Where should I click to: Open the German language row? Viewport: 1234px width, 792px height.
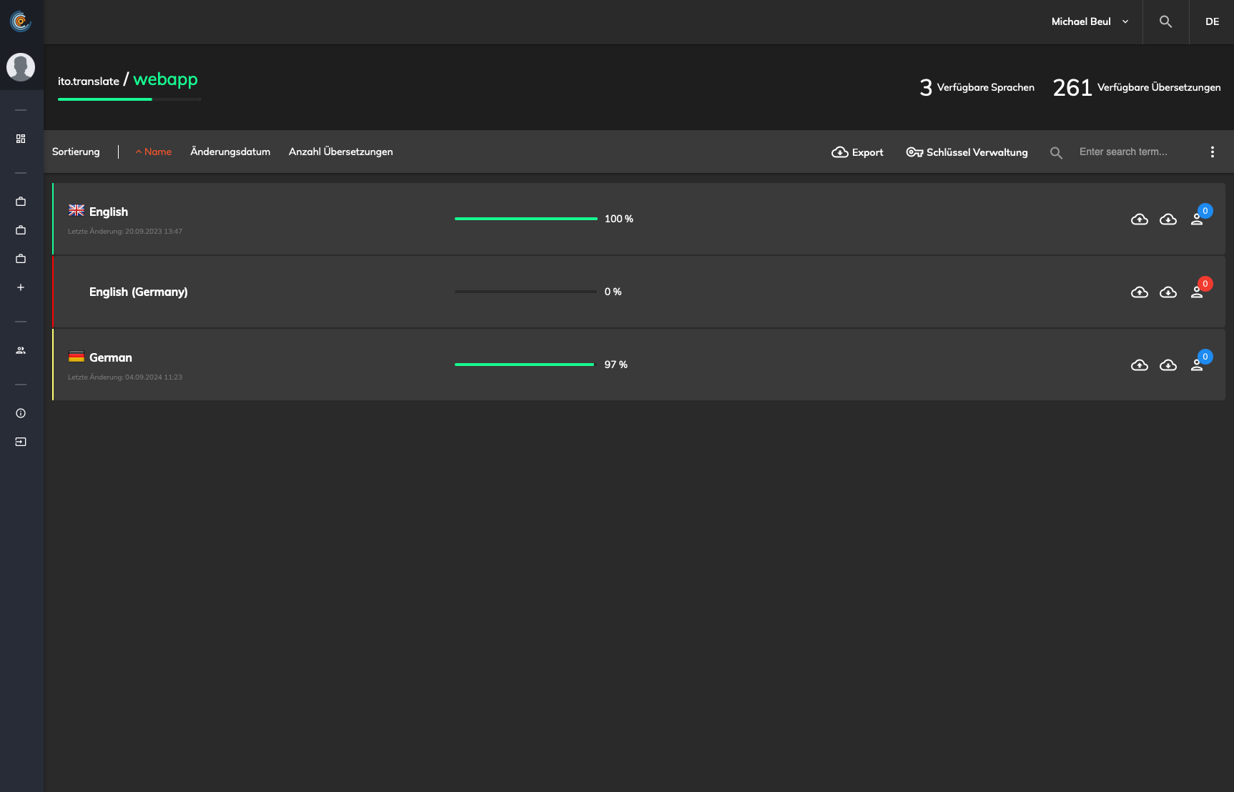click(638, 365)
